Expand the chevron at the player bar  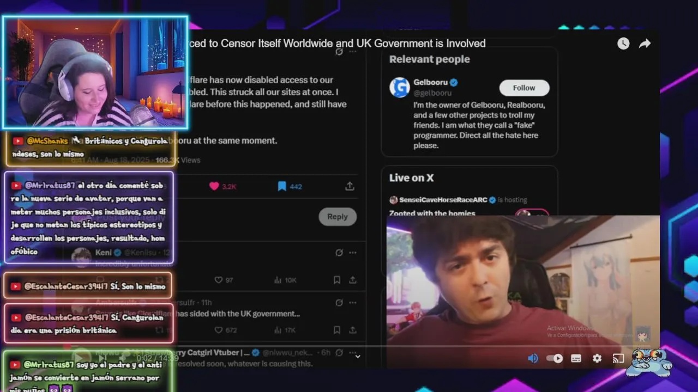pos(358,357)
